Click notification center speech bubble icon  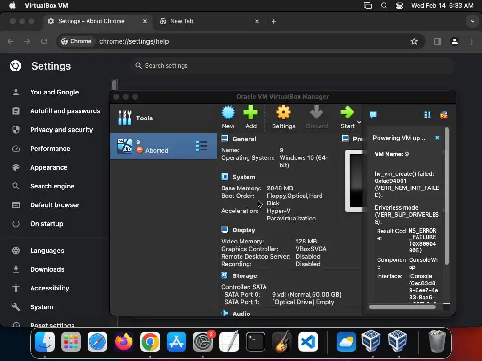pos(373,115)
